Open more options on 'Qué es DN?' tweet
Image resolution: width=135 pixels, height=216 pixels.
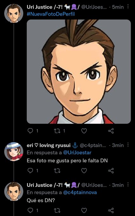(x=128, y=185)
